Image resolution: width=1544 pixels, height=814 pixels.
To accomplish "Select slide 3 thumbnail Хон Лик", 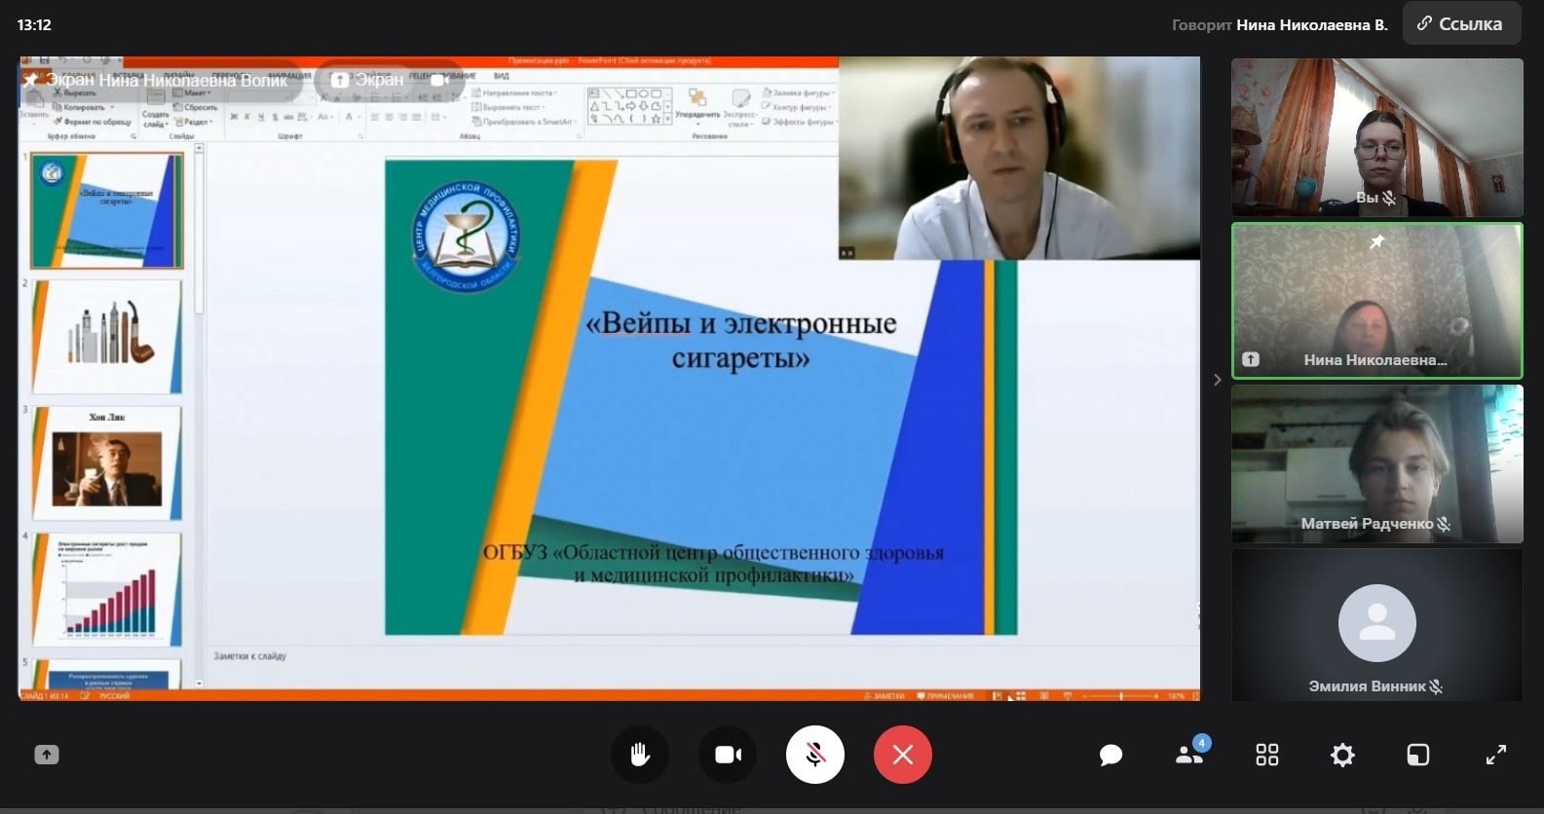I will tap(107, 463).
